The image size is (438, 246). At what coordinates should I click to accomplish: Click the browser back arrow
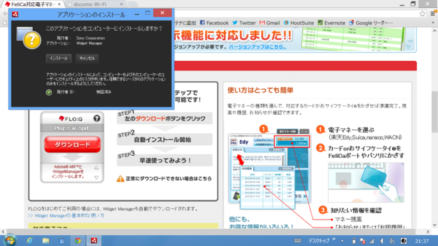click(5, 14)
